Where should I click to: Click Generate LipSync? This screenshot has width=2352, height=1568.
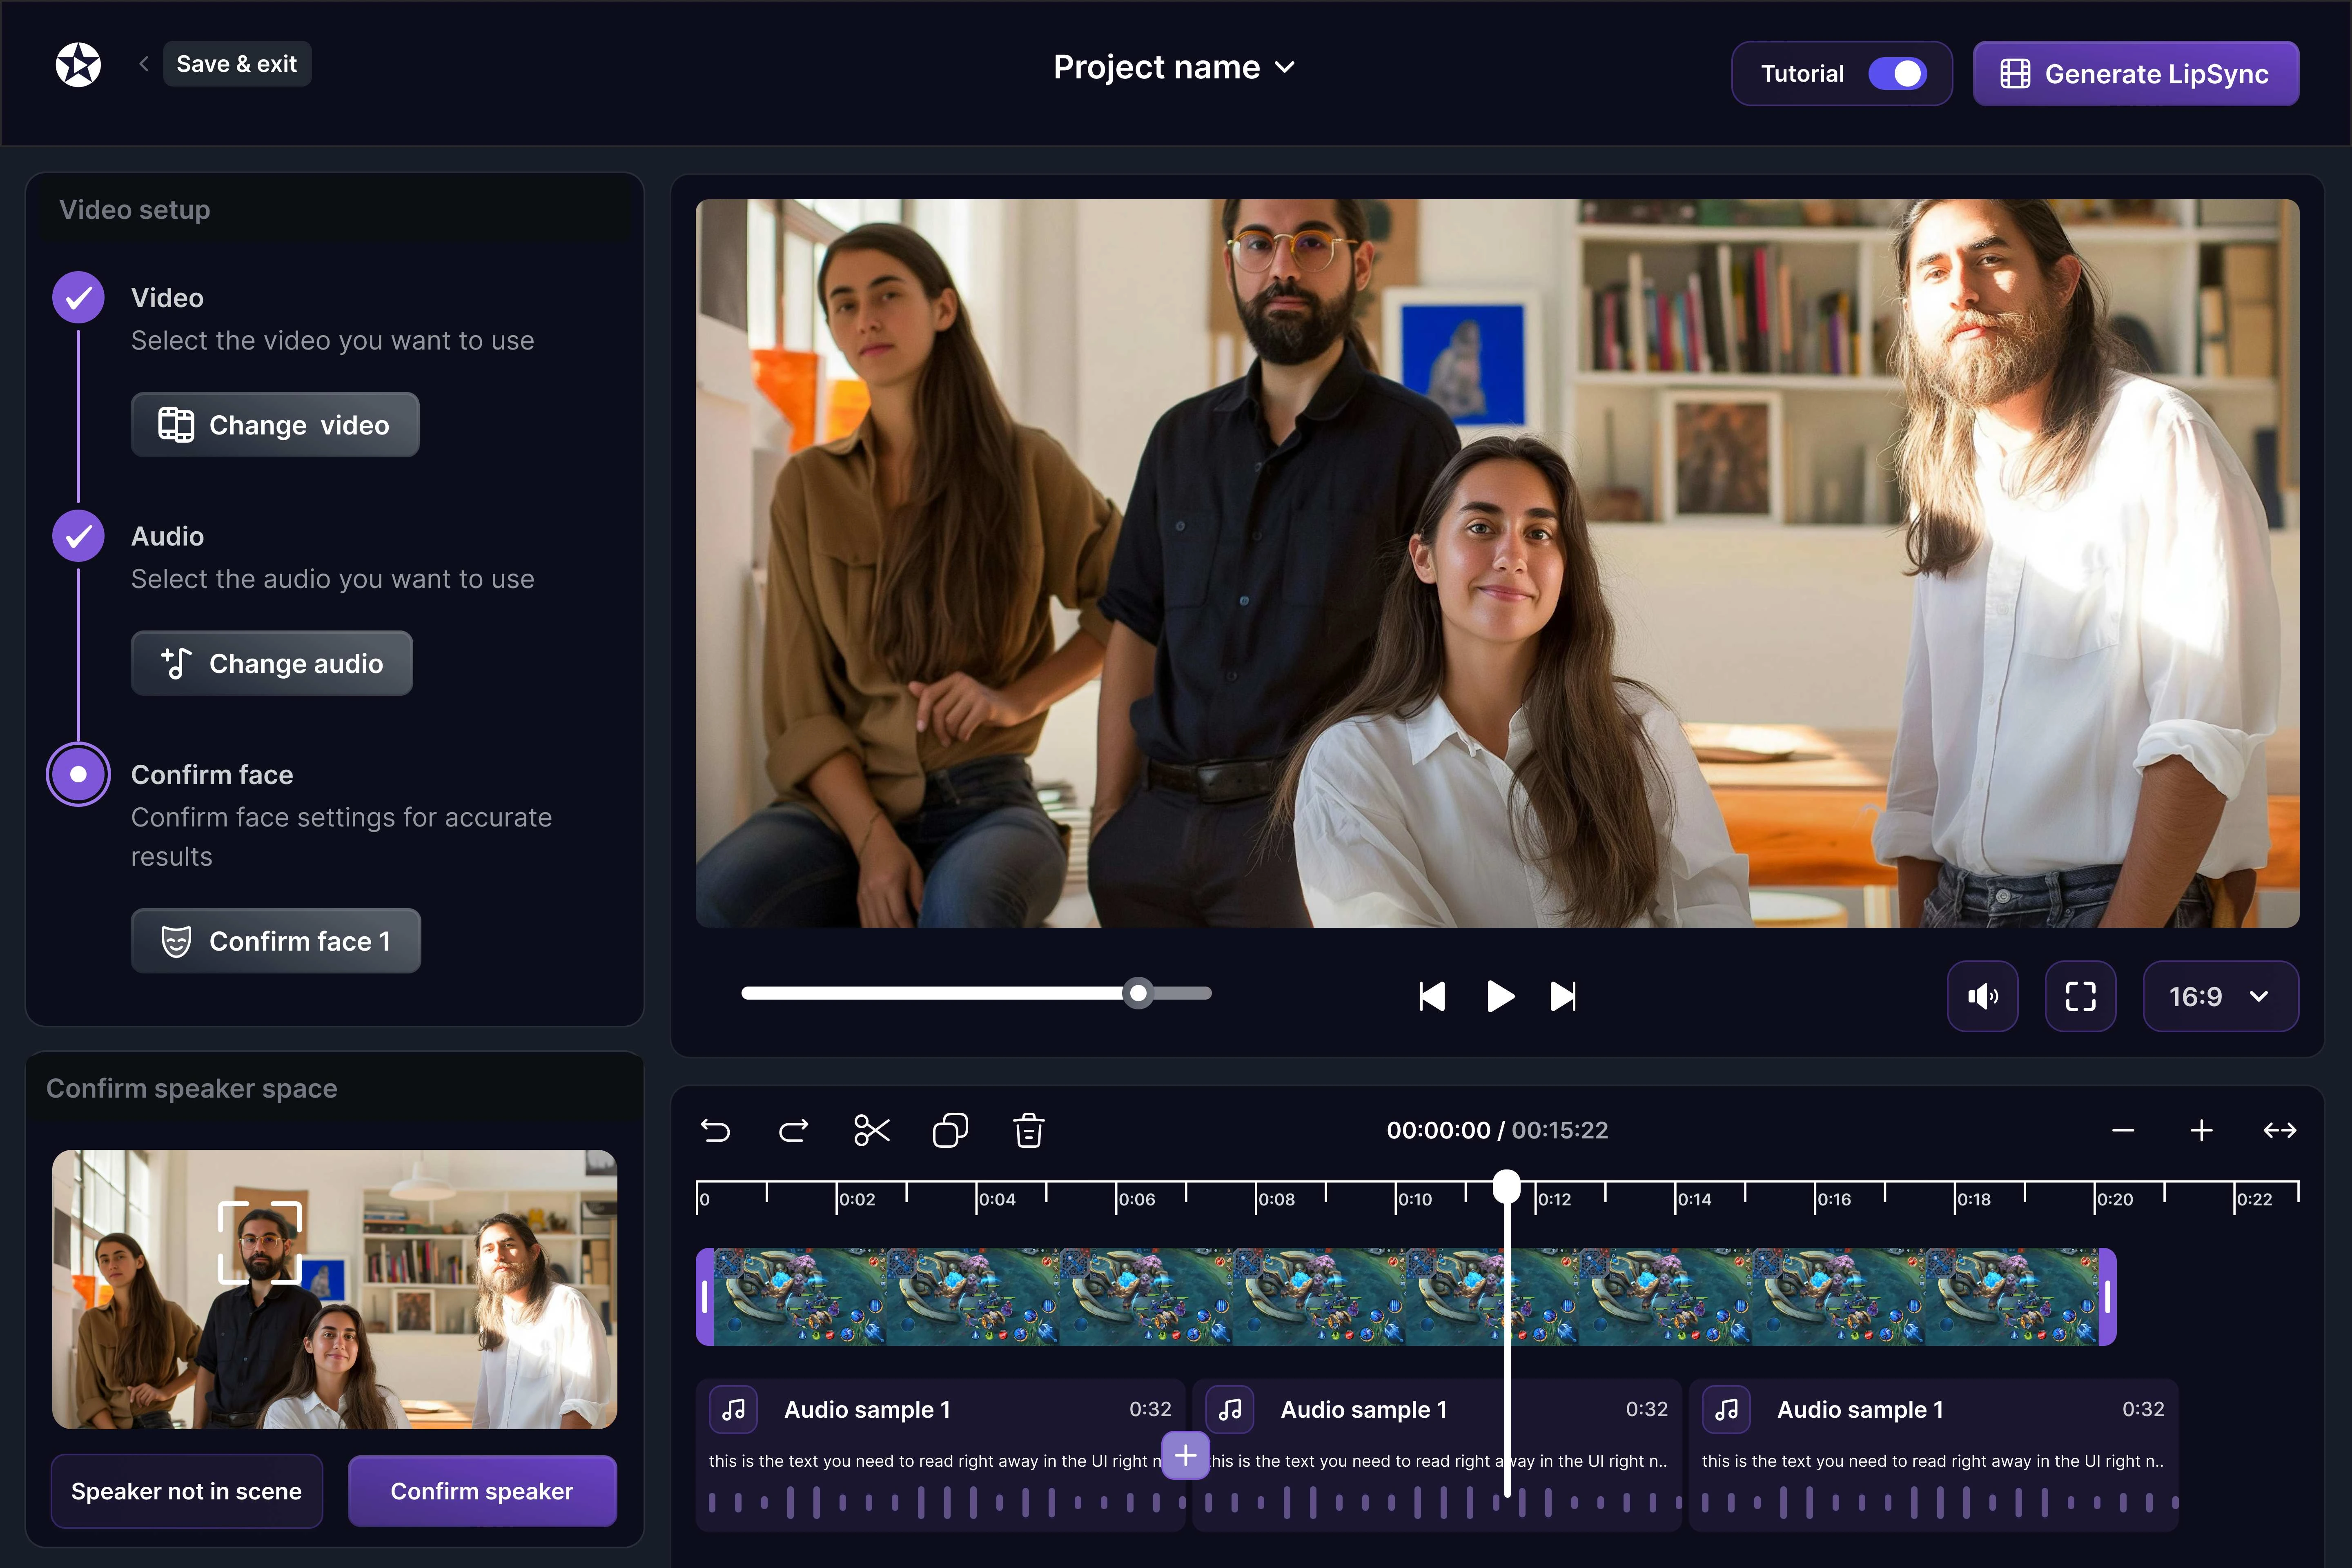coord(2136,73)
